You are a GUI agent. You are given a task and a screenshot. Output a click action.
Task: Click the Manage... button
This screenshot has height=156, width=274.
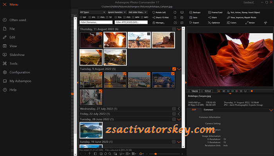click(x=159, y=23)
